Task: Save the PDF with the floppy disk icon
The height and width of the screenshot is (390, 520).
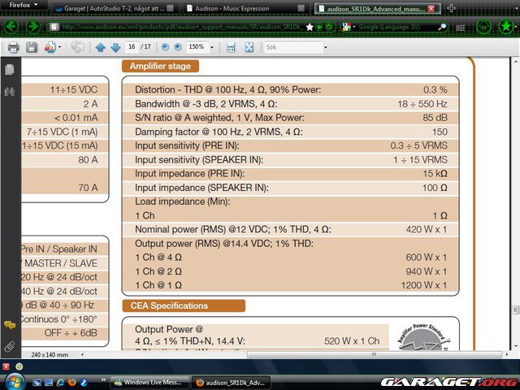Action: click(x=32, y=48)
